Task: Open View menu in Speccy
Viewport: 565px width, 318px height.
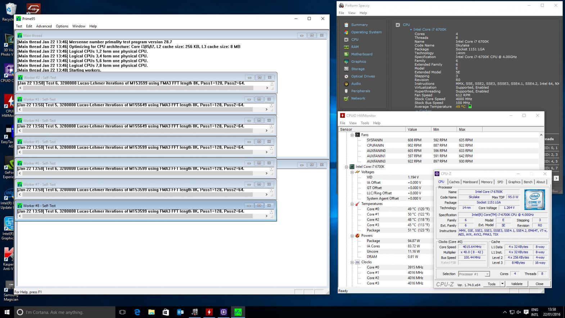Action: click(352, 13)
